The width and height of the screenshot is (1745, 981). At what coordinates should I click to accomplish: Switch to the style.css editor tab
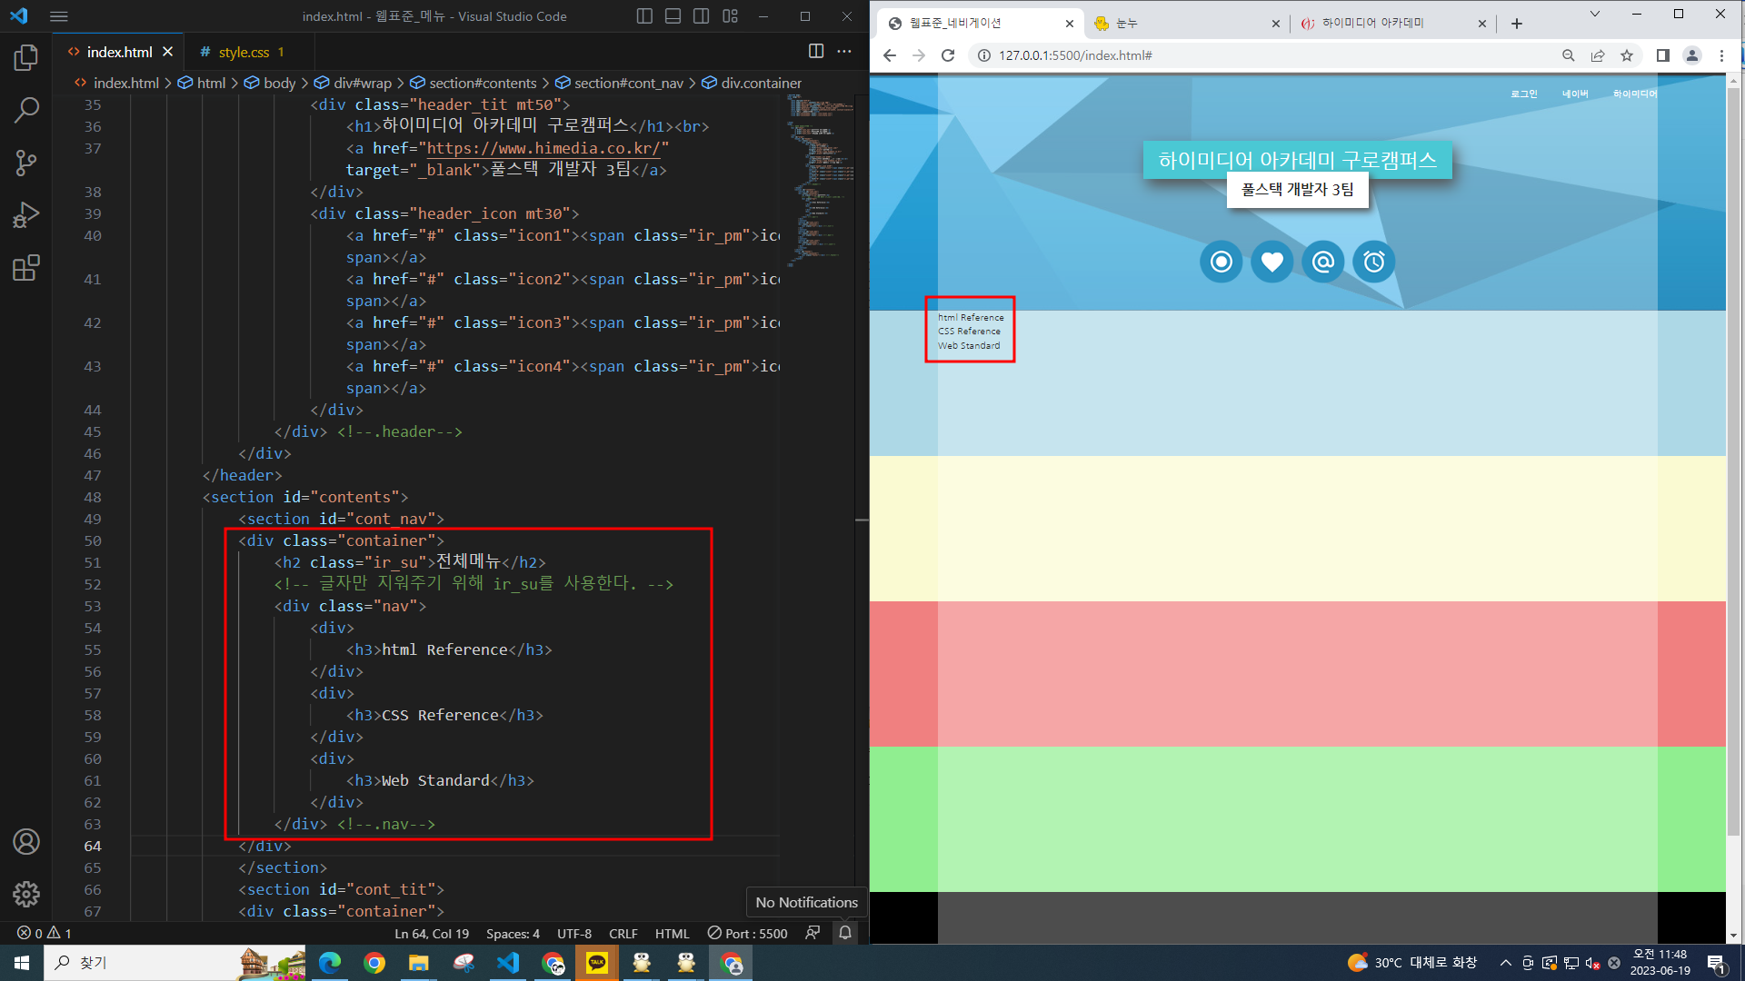pyautogui.click(x=243, y=53)
